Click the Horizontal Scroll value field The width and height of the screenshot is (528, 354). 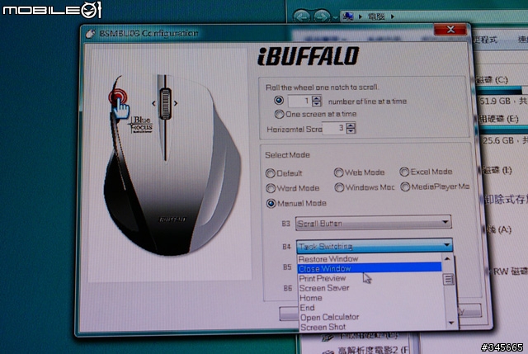(333, 129)
